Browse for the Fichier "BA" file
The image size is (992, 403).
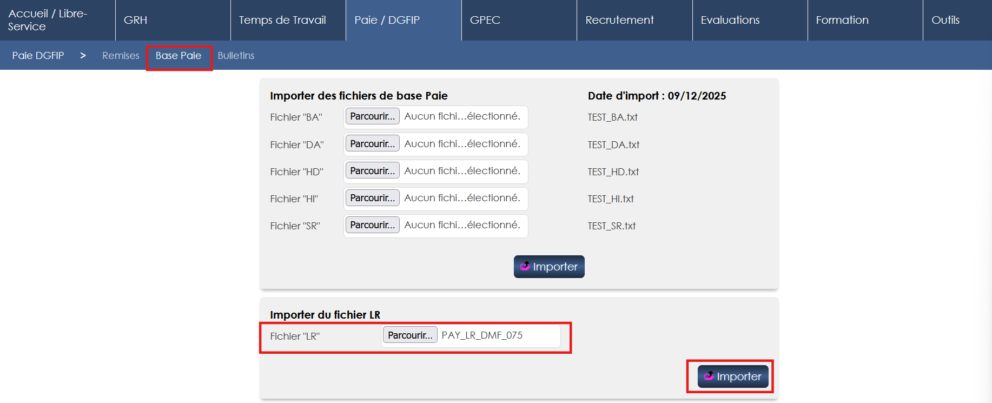pos(372,116)
